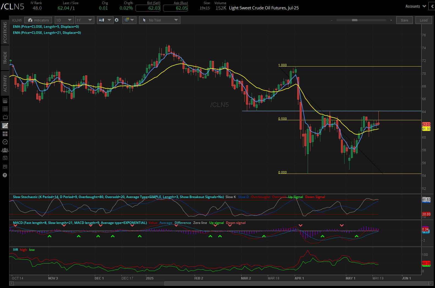Open the Indicators button
Viewport: 435px width, 288px height.
(x=38, y=20)
